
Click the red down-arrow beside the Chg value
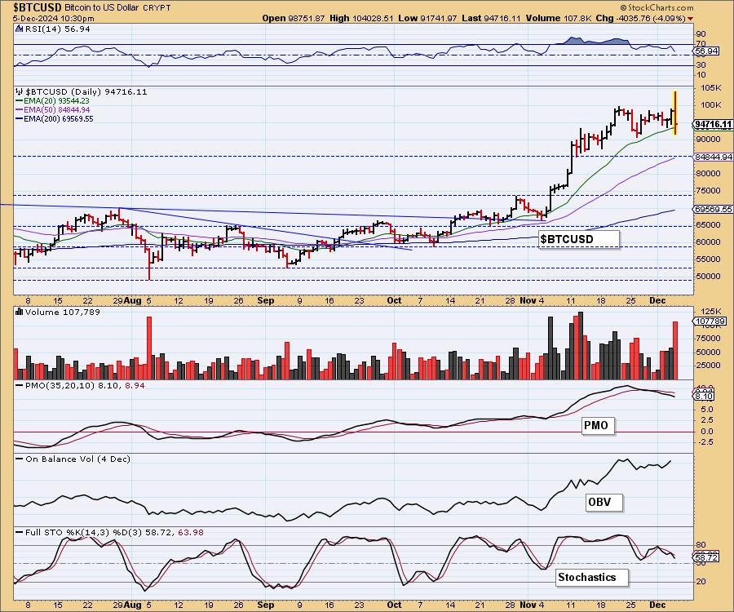coord(691,18)
